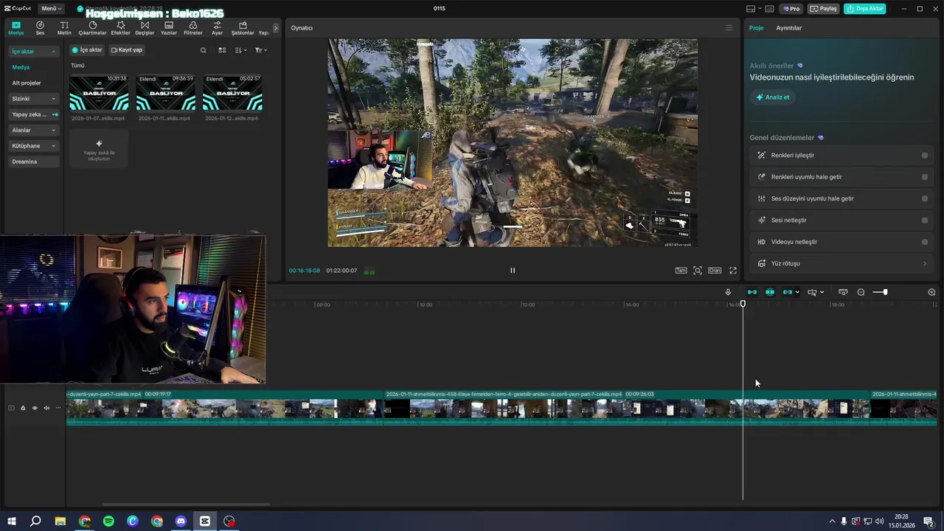This screenshot has width=944, height=531.
Task: Click the Dışa Aktar export button
Action: (864, 8)
